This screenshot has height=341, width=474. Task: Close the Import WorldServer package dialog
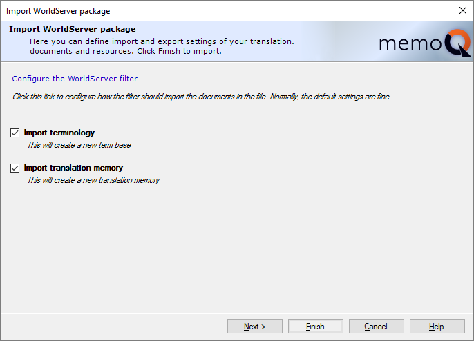[x=462, y=10]
